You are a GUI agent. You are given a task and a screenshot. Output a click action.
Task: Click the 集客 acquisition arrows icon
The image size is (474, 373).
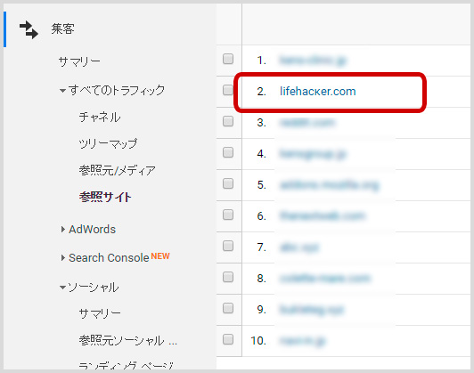29,29
